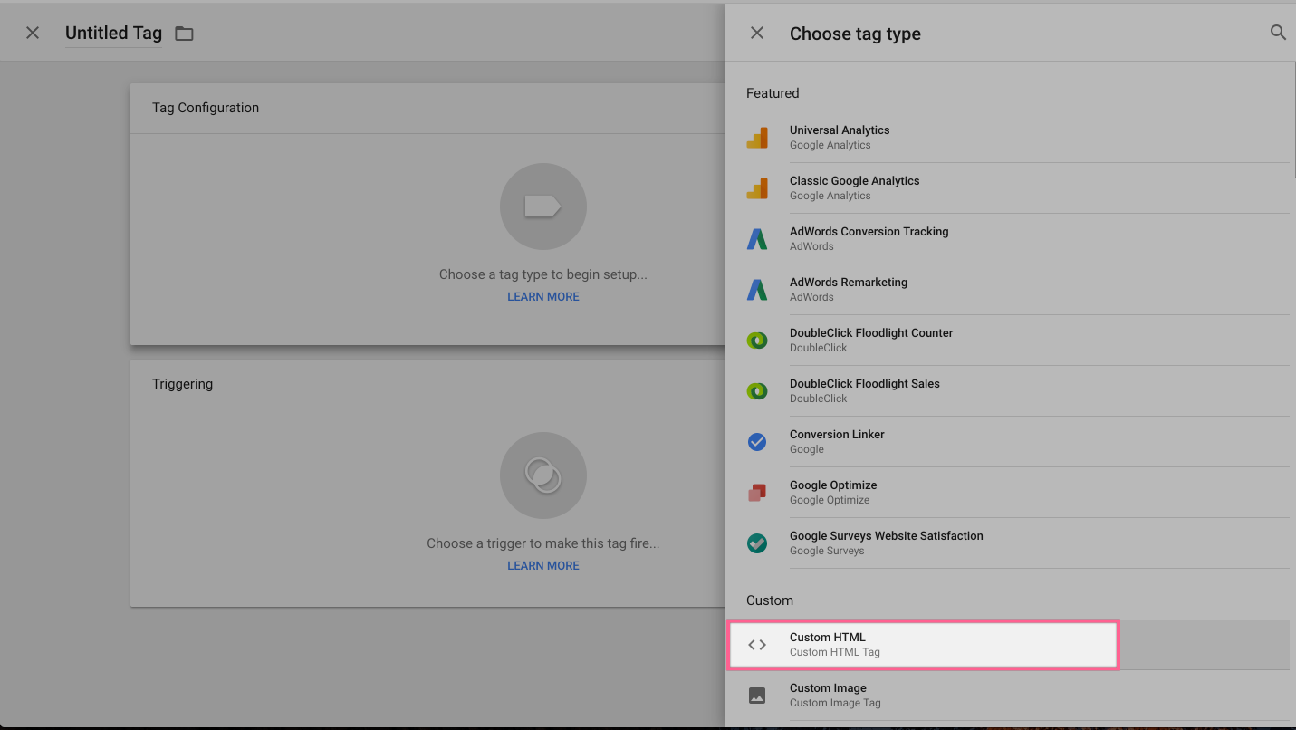Click 'Choose a tag type to begin setup...' text
1296x730 pixels.
(x=543, y=274)
